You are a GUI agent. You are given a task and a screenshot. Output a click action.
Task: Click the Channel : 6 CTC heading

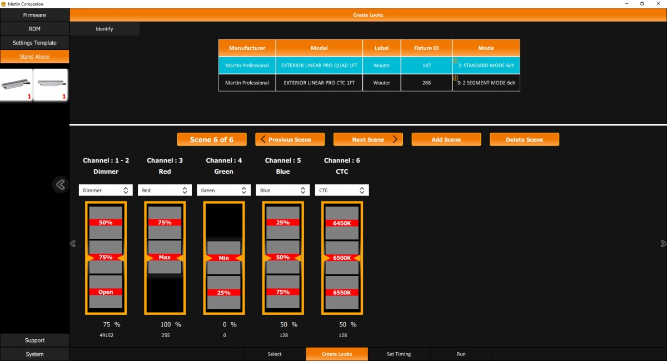point(342,166)
